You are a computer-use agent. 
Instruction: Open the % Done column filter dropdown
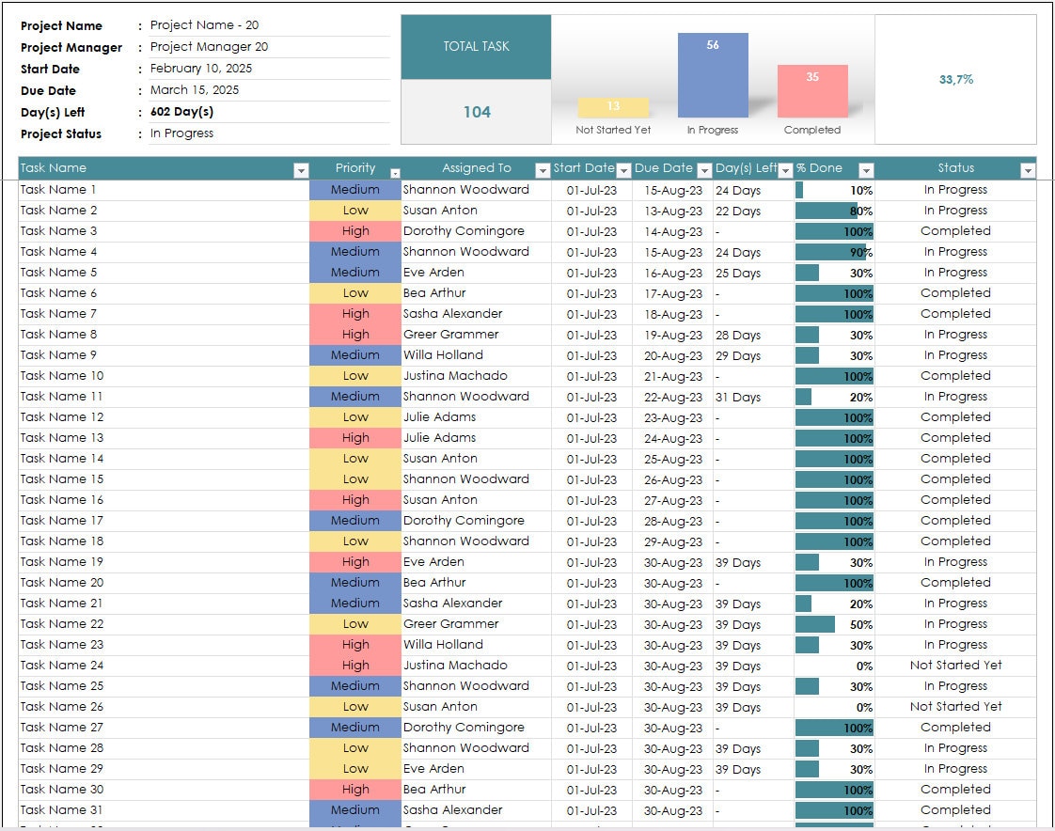pyautogui.click(x=867, y=171)
